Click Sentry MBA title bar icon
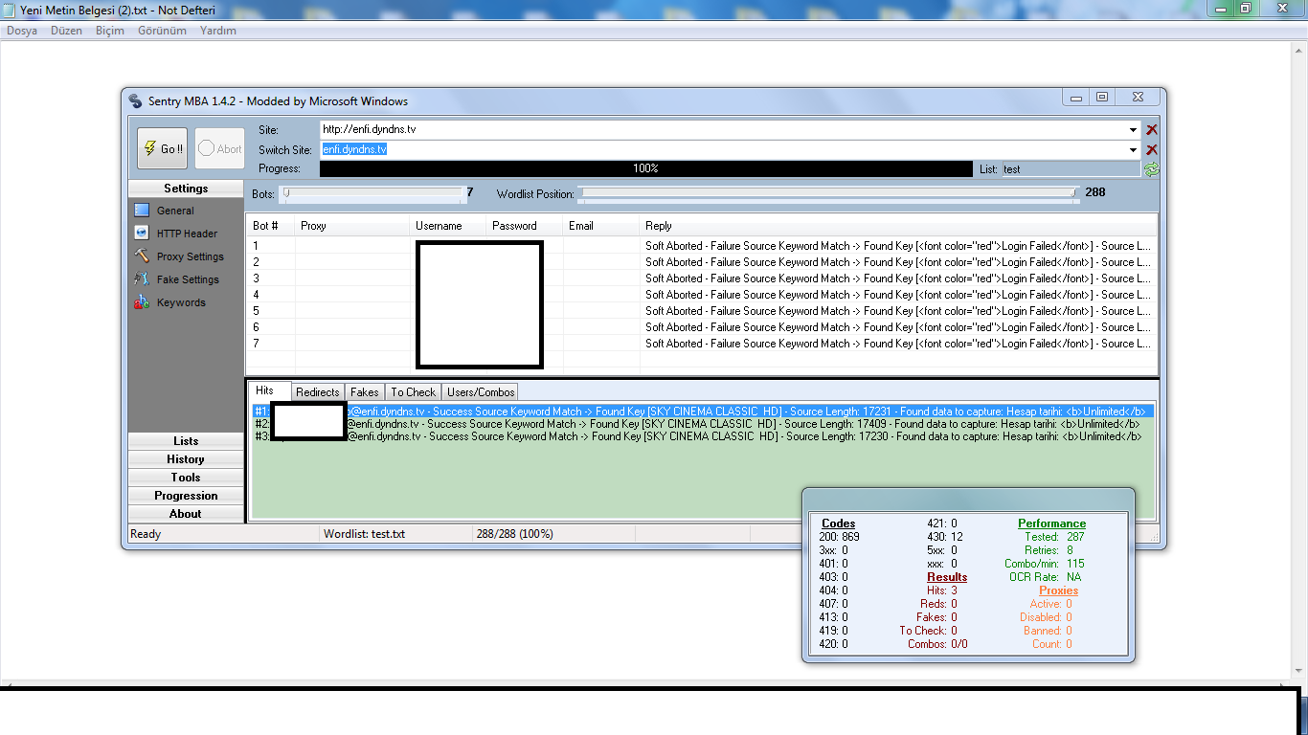Image resolution: width=1308 pixels, height=735 pixels. (135, 101)
